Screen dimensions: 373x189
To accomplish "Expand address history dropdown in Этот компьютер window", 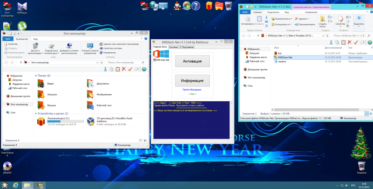I will click(97, 63).
